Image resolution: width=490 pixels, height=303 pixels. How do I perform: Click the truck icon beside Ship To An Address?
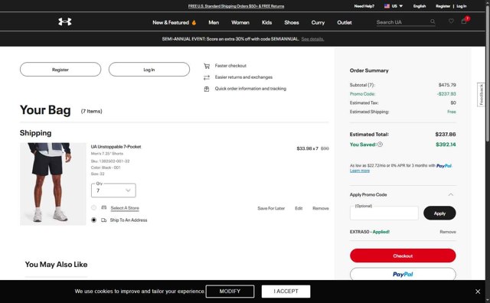coord(104,220)
